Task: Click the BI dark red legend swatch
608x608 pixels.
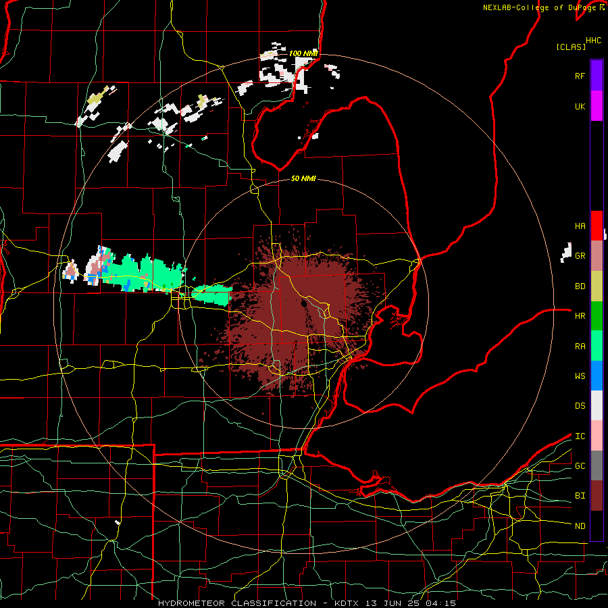Action: coord(597,496)
